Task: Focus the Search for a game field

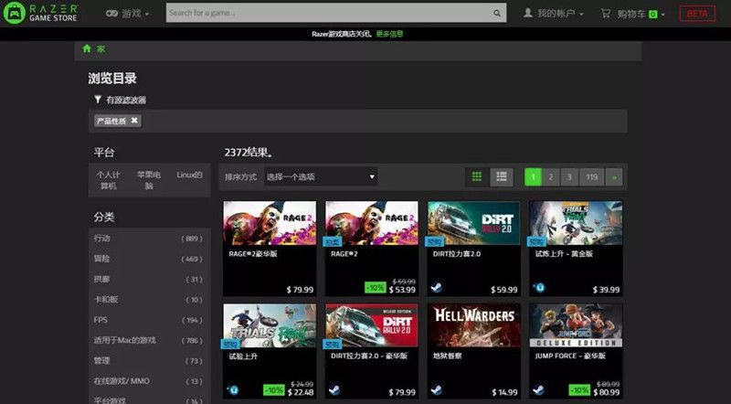Action: click(x=336, y=13)
